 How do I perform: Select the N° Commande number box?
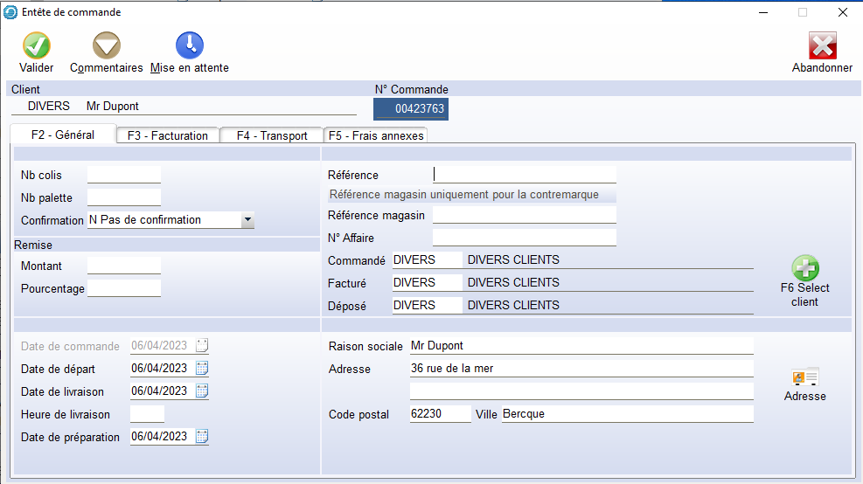click(x=411, y=109)
